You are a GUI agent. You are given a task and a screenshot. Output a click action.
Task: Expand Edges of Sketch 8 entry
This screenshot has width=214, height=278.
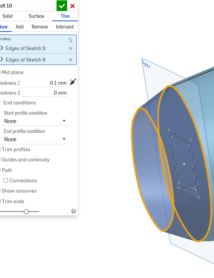click(2, 59)
